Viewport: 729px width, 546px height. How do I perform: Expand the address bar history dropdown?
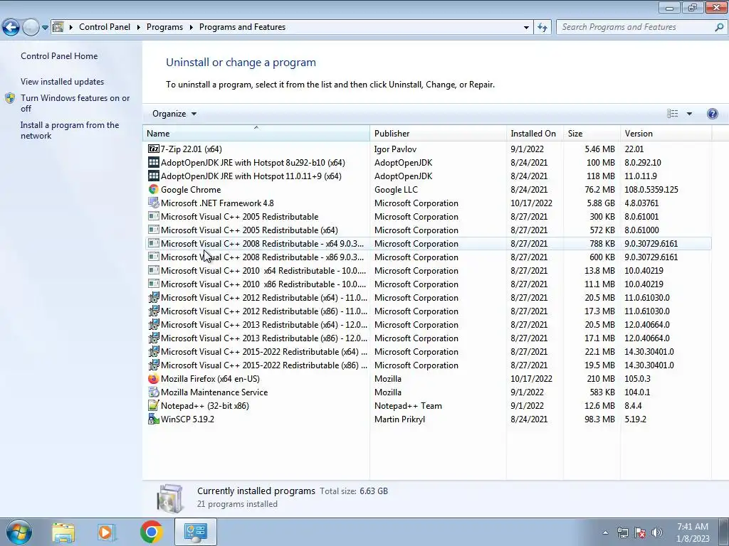click(526, 28)
